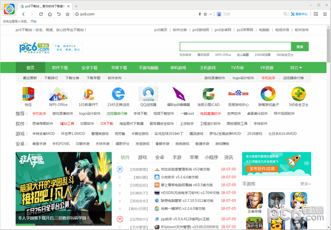Open the 最近更新 sub-nav link

click(30, 78)
